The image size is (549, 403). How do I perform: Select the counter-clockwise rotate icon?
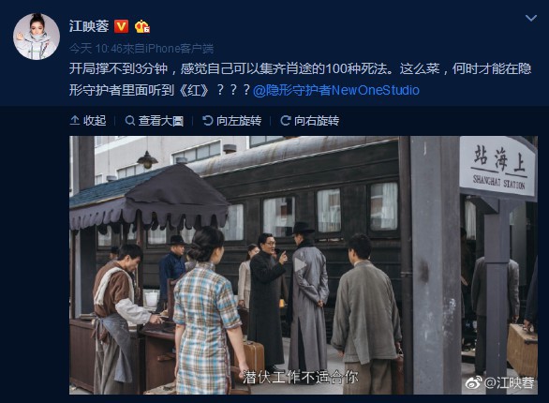coord(207,121)
